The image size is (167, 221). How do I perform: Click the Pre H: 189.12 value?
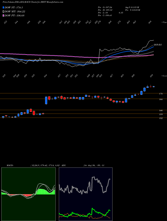(105, 10)
